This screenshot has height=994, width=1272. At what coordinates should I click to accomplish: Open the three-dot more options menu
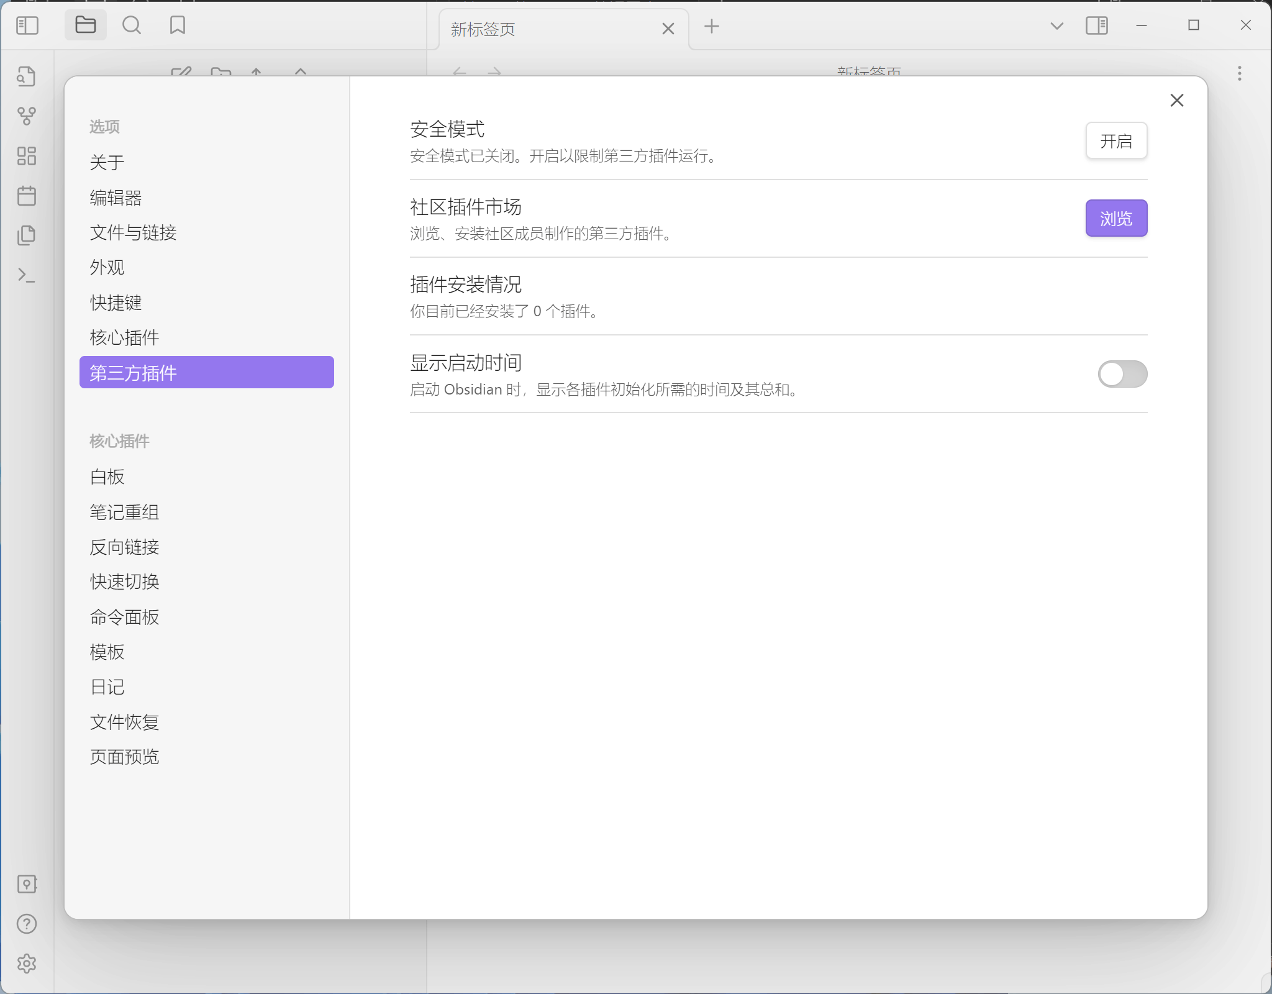[x=1239, y=73]
